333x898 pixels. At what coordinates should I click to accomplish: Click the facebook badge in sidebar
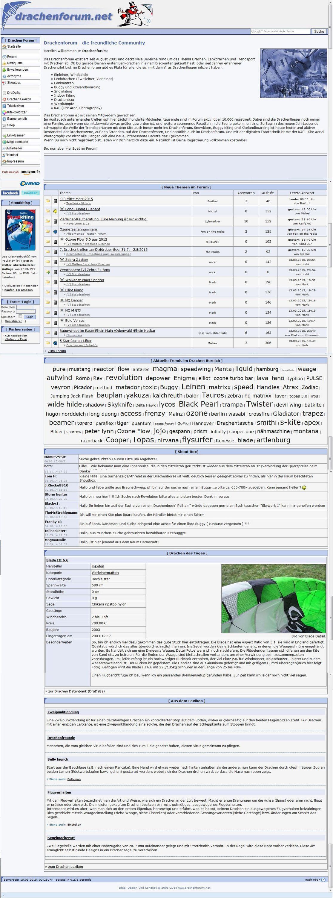tap(10, 193)
